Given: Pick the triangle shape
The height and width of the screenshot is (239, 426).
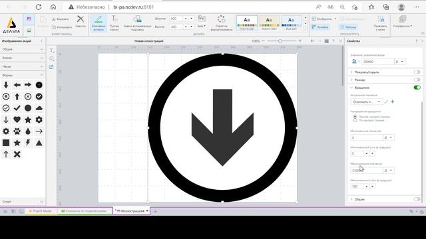Looking at the screenshot, I should pos(39,143).
